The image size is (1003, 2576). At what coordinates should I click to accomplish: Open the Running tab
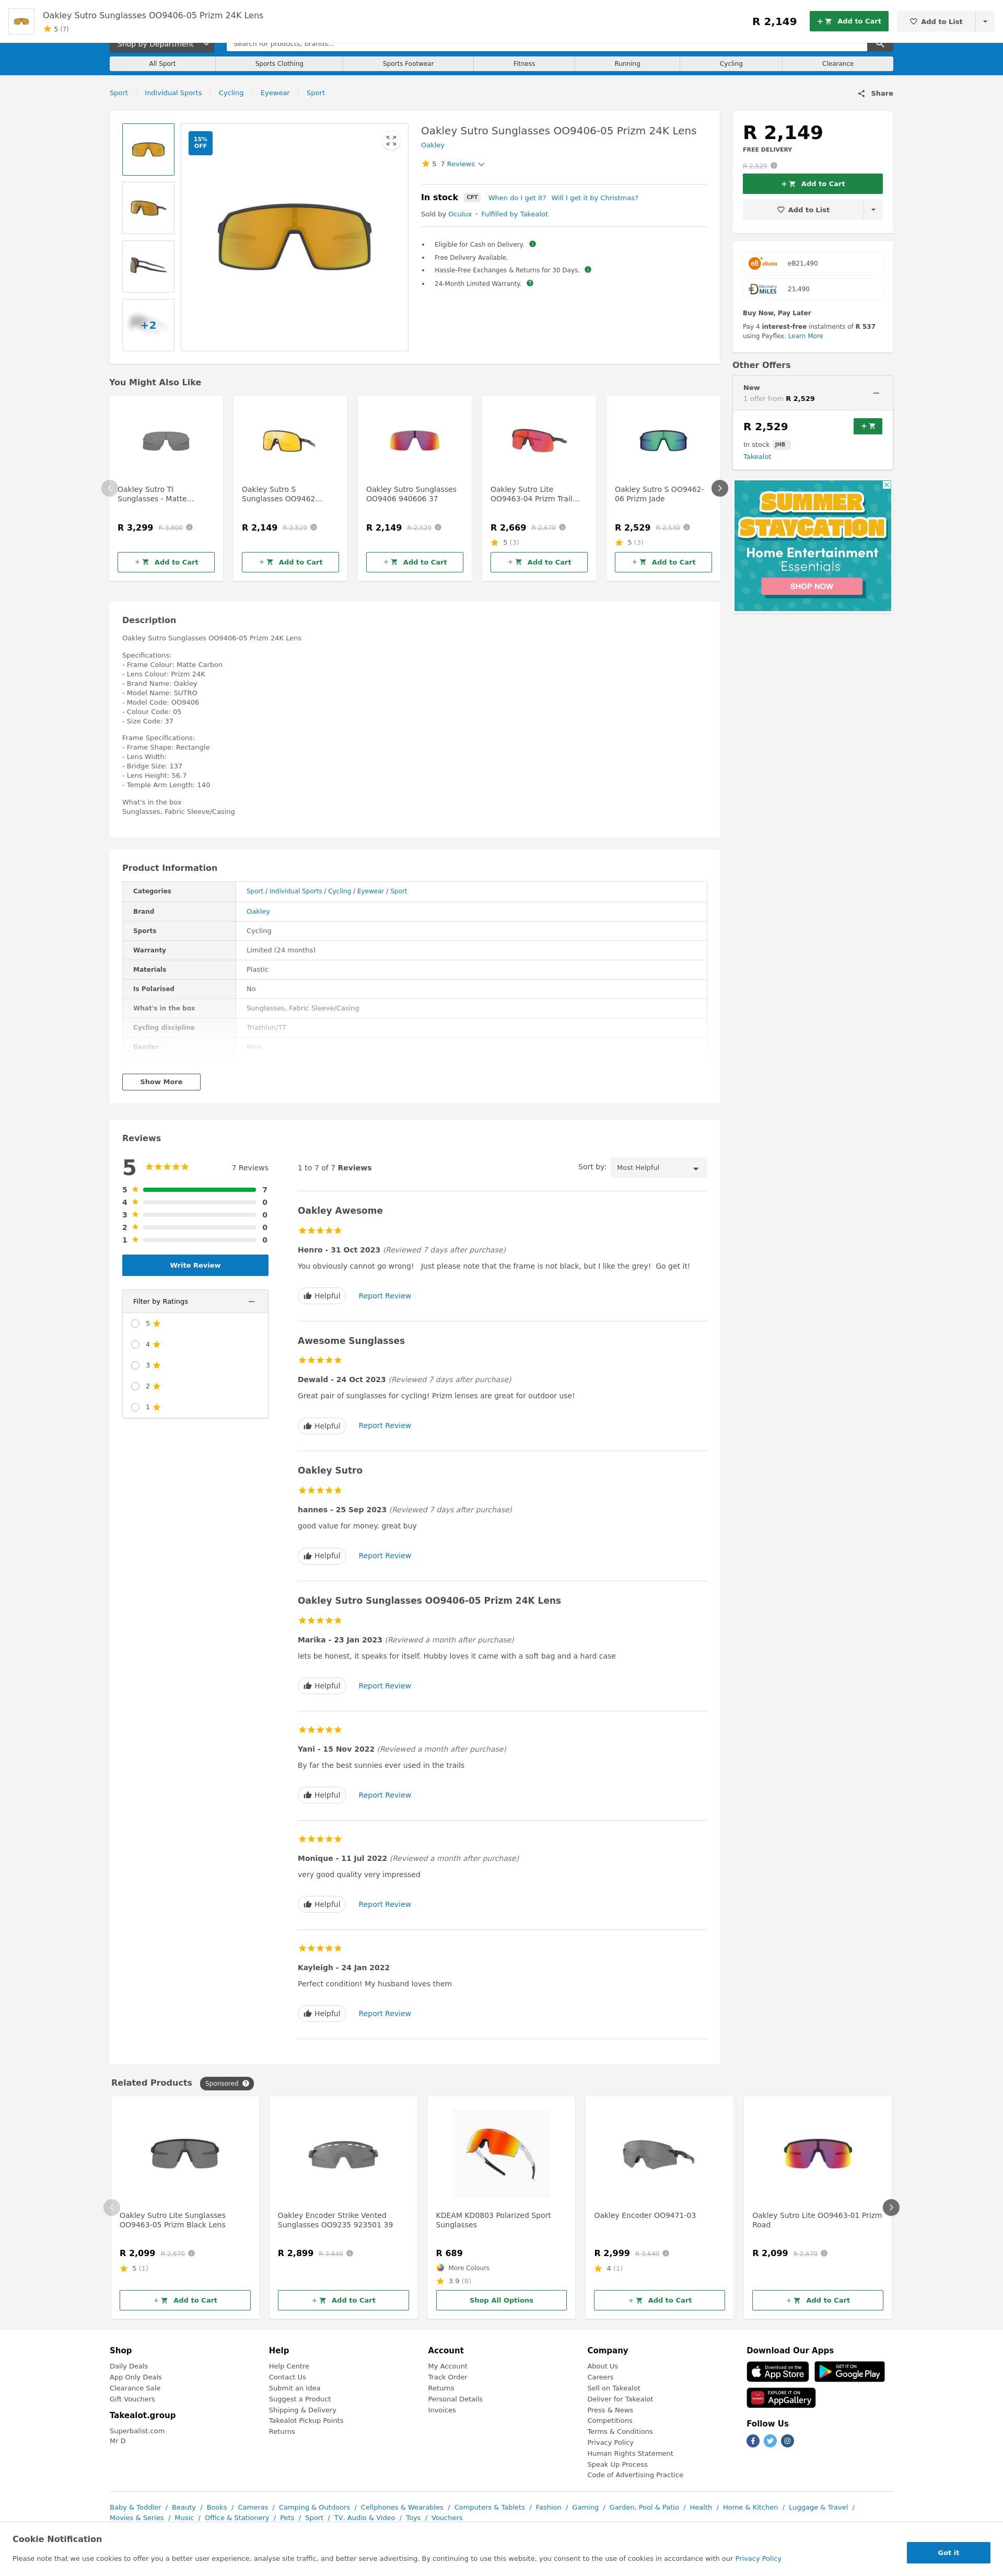click(627, 64)
